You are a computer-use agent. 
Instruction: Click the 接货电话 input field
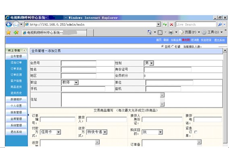pyautogui.click(x=208, y=119)
